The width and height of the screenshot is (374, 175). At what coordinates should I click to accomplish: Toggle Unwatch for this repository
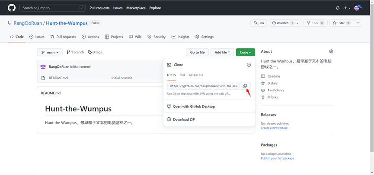click(282, 23)
